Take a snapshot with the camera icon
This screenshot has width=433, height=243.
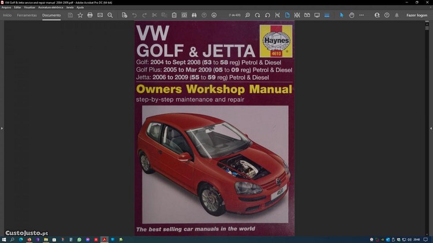coord(184,15)
